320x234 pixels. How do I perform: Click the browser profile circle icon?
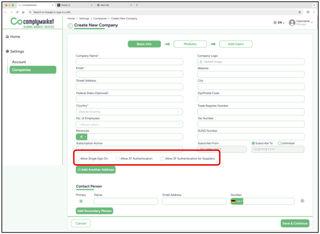tap(308, 12)
